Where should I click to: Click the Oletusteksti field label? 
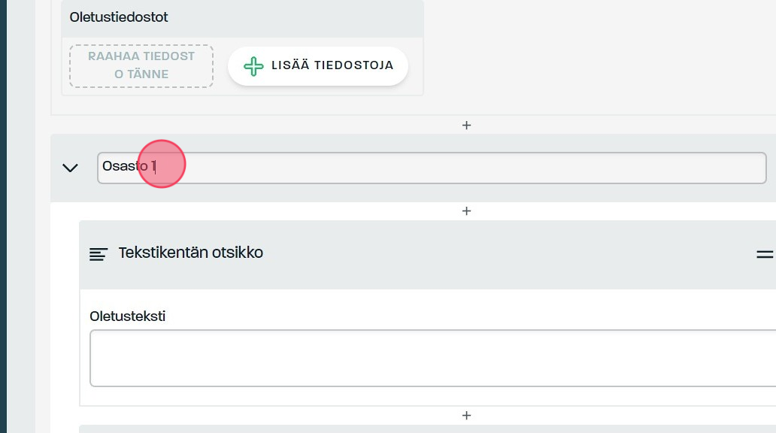tap(127, 316)
